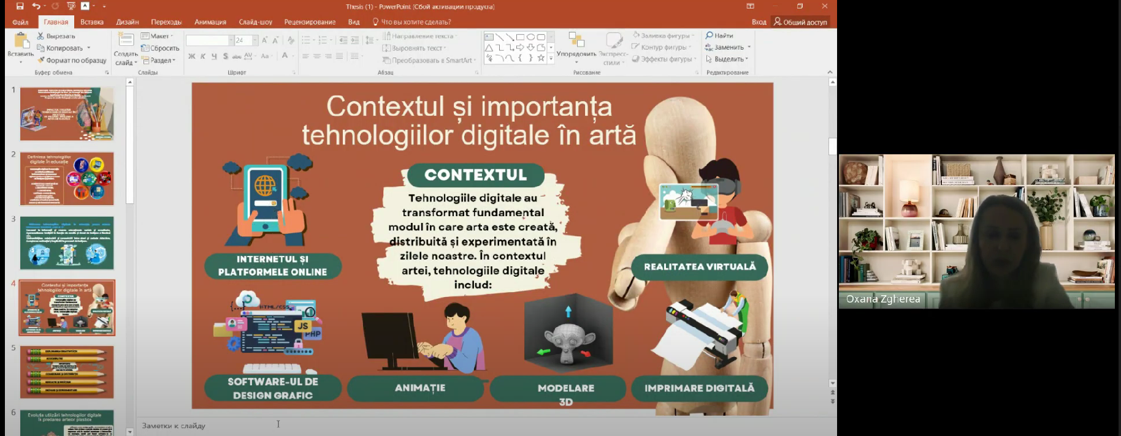The image size is (1121, 436).
Task: Select the text box shape in the gallery
Action: tap(489, 37)
